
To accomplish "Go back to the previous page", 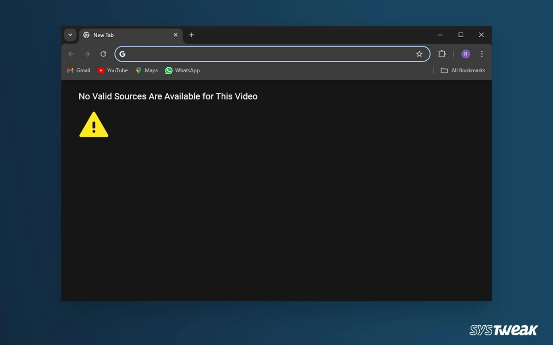I will [x=71, y=54].
